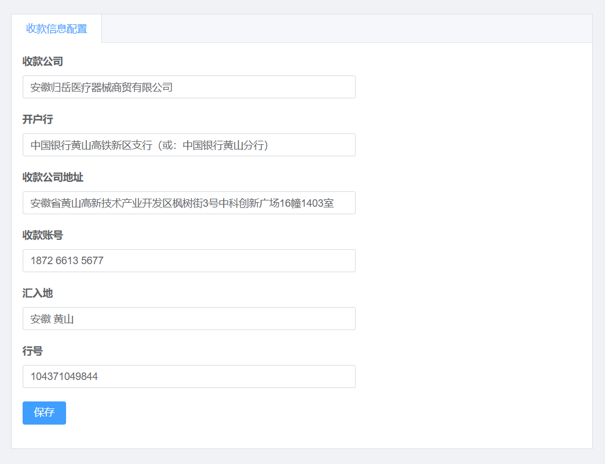605x464 pixels.
Task: Focus the 行号 input field
Action: click(x=189, y=377)
